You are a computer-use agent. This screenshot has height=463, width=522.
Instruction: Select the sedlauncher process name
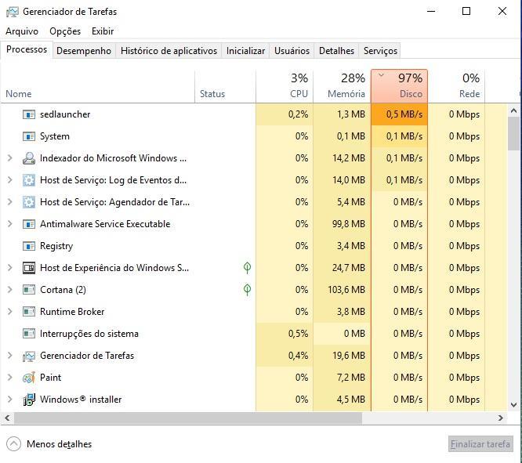point(65,114)
